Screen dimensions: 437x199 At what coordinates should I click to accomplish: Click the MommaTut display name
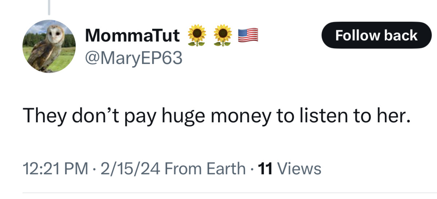tap(132, 36)
